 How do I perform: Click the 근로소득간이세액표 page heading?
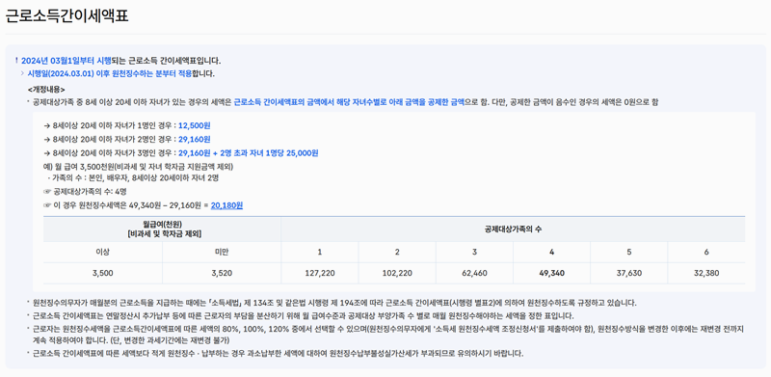pos(66,15)
